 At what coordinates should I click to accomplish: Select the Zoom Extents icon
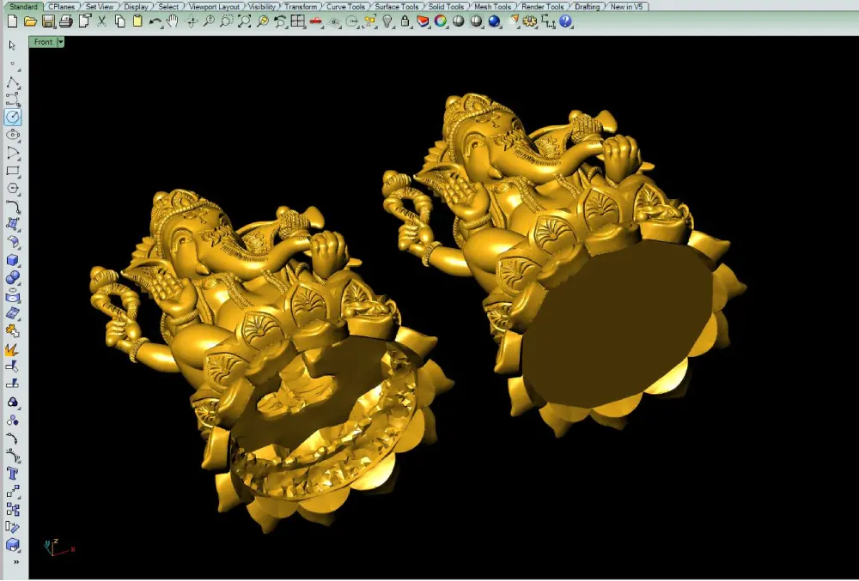[244, 21]
